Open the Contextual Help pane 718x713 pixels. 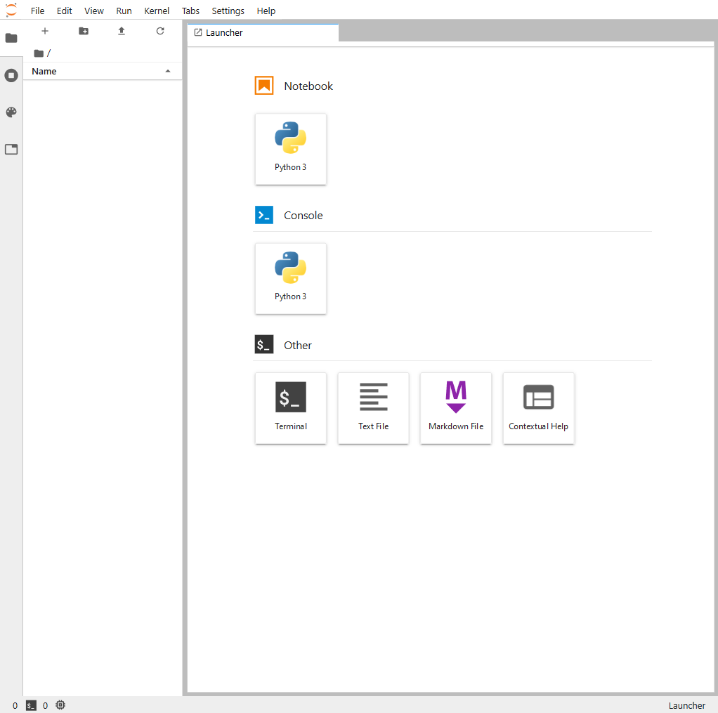[538, 408]
